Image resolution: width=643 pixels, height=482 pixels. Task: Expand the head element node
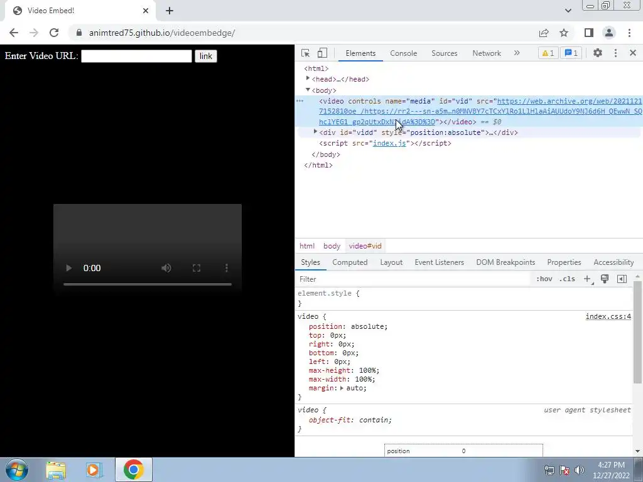click(308, 78)
